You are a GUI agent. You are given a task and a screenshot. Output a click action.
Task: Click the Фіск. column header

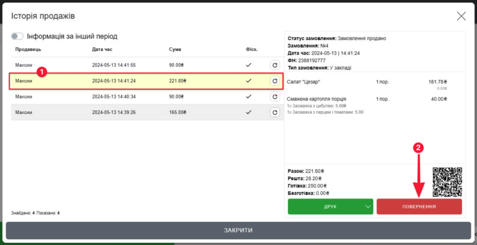coord(252,49)
